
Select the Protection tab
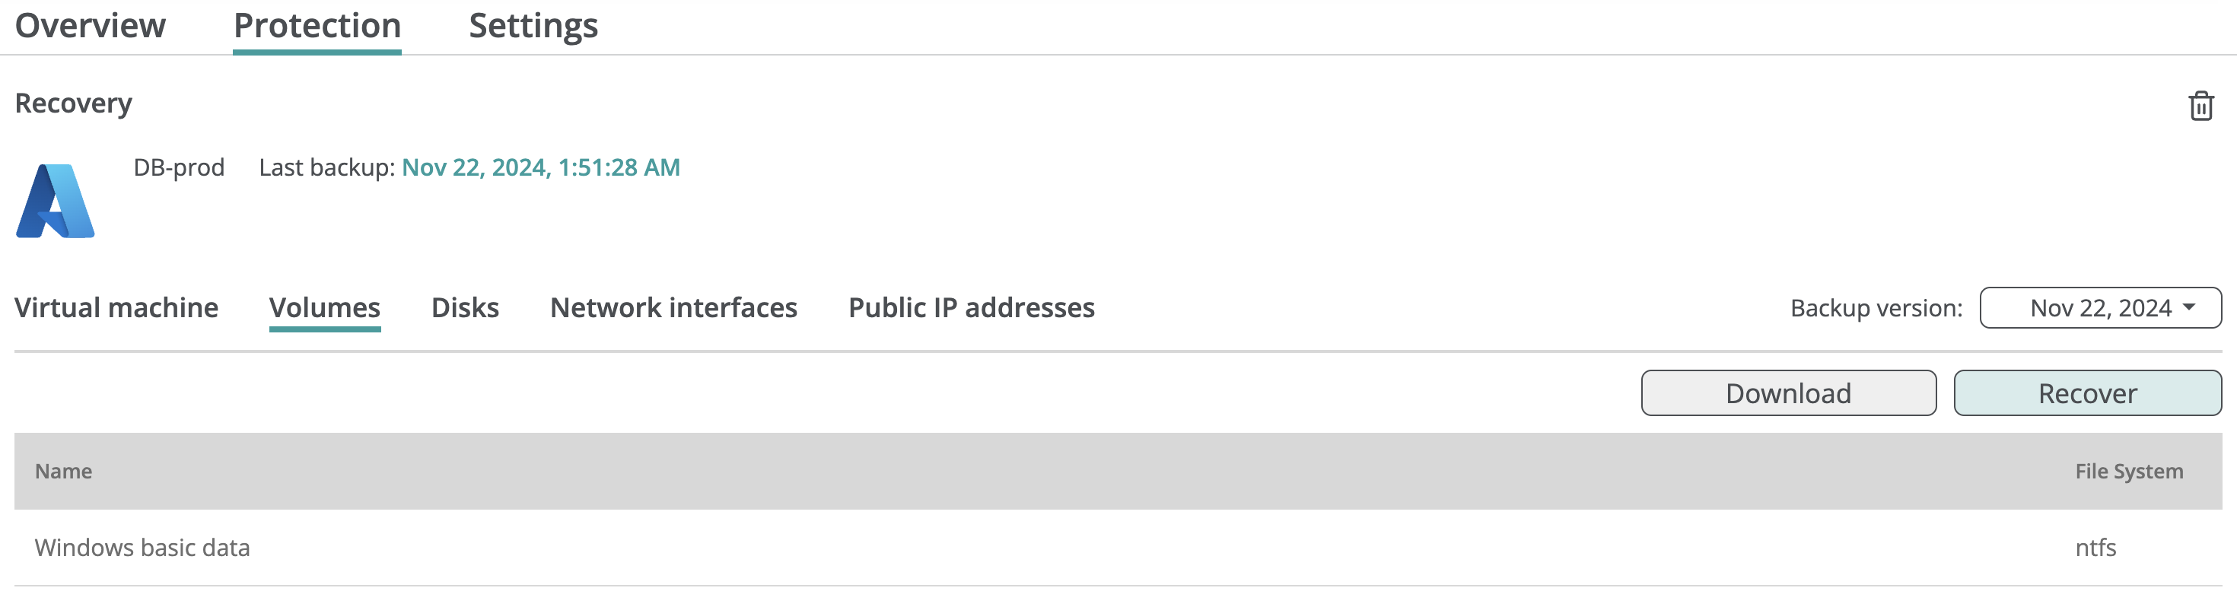click(317, 27)
